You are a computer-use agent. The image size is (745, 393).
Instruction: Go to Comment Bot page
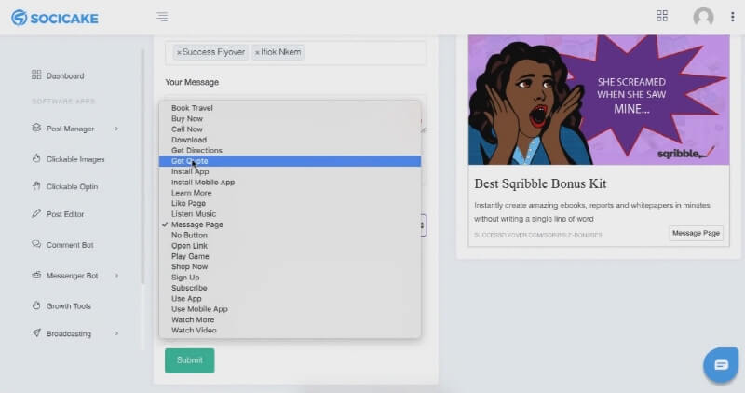pos(70,245)
